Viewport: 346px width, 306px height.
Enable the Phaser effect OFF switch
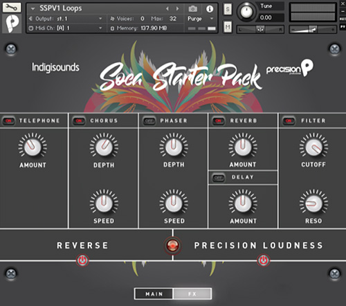point(149,120)
